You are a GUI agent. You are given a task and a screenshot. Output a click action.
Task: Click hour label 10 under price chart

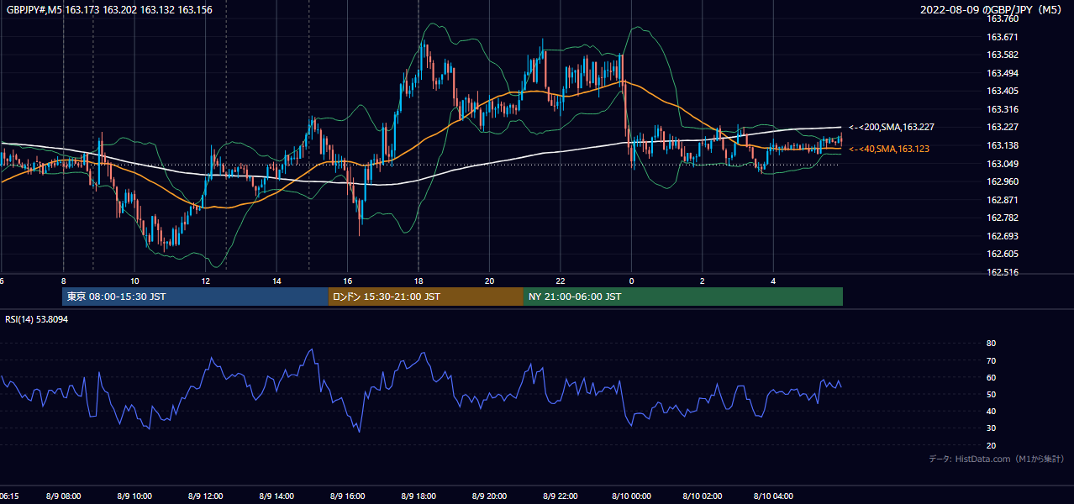[x=134, y=281]
